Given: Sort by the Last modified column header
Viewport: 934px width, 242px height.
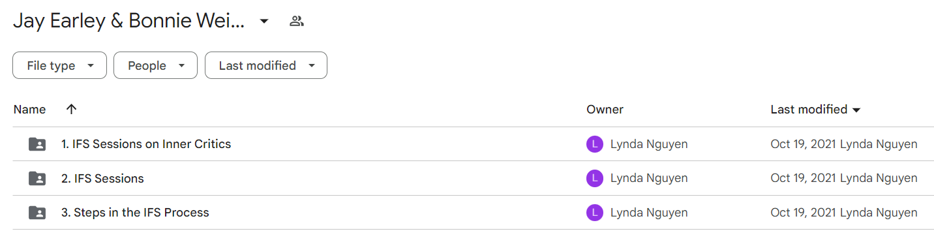Looking at the screenshot, I should point(815,110).
